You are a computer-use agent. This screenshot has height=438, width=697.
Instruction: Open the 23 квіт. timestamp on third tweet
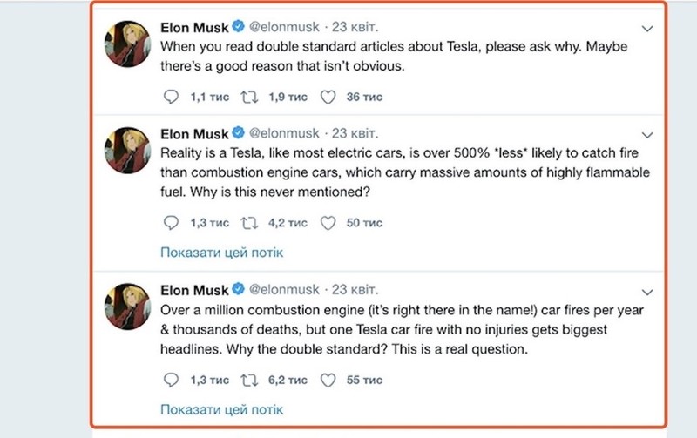tap(355, 289)
